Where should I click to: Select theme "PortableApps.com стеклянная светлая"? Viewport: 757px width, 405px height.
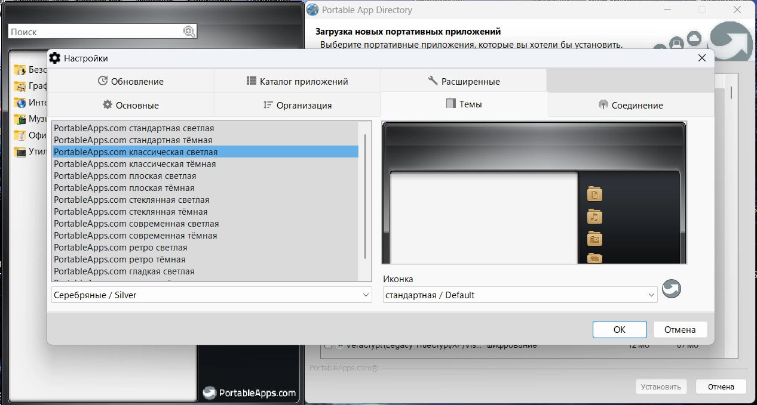(206, 200)
